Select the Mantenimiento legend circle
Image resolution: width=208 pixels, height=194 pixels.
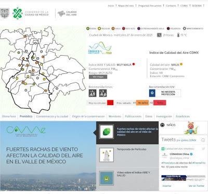(x=184, y=29)
